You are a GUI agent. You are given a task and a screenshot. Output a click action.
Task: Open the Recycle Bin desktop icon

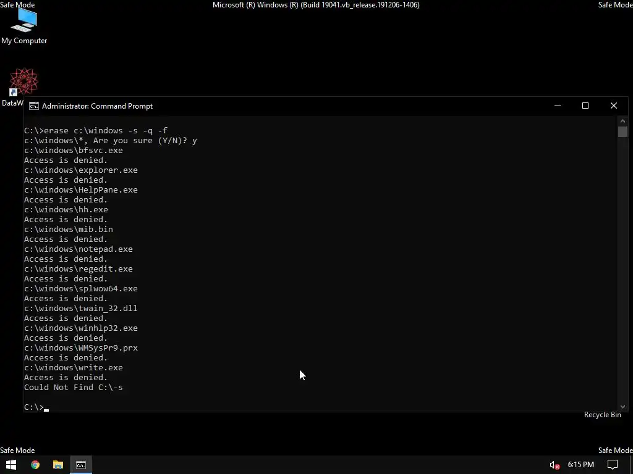[x=602, y=415]
